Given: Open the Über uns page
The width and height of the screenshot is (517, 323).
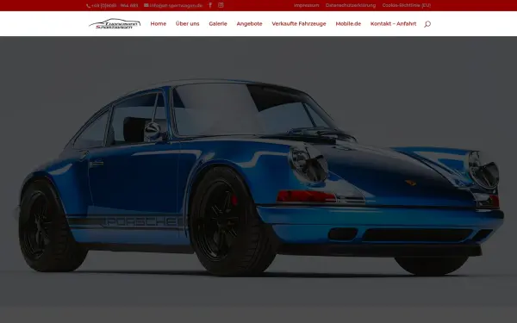Looking at the screenshot, I should [x=187, y=24].
